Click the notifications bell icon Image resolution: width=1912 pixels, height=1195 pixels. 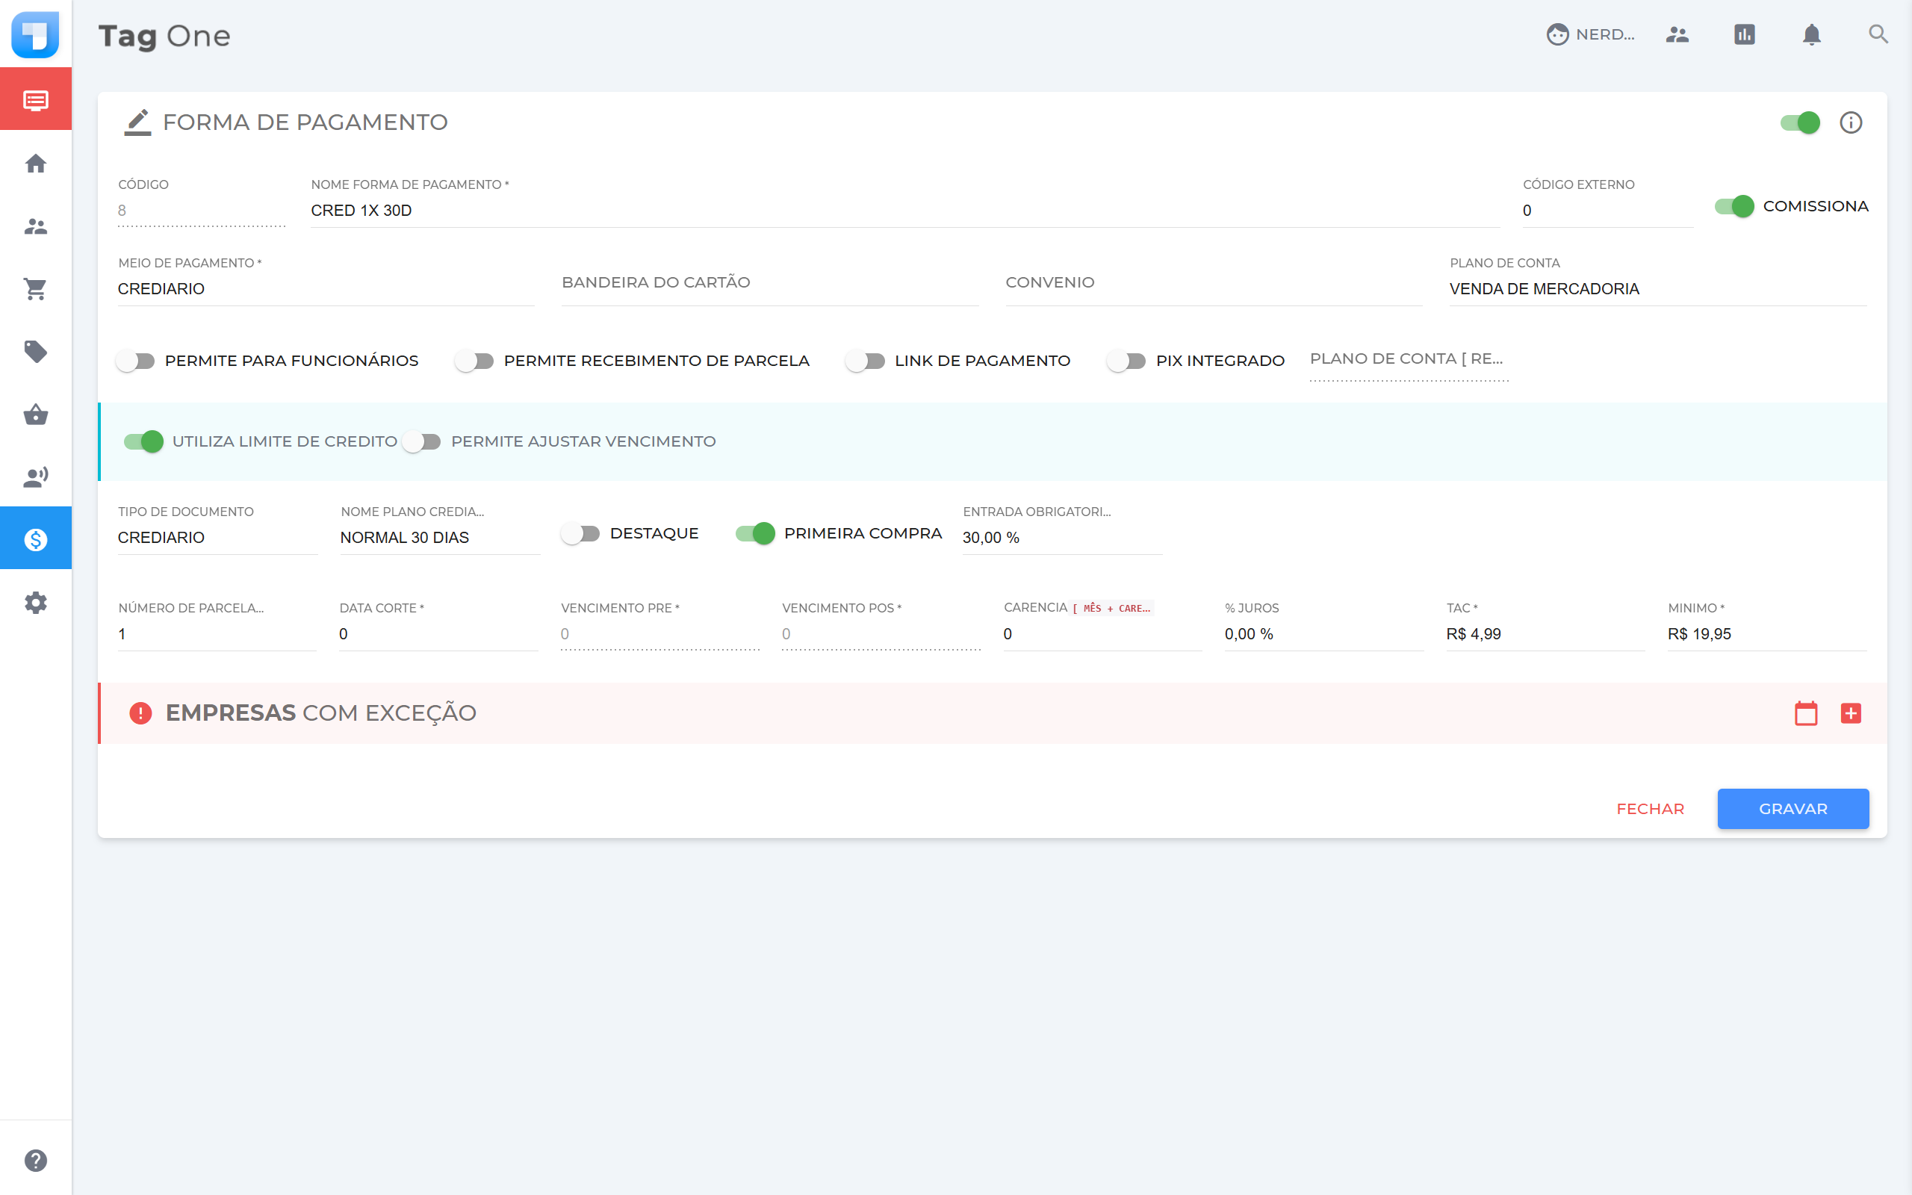coord(1811,35)
